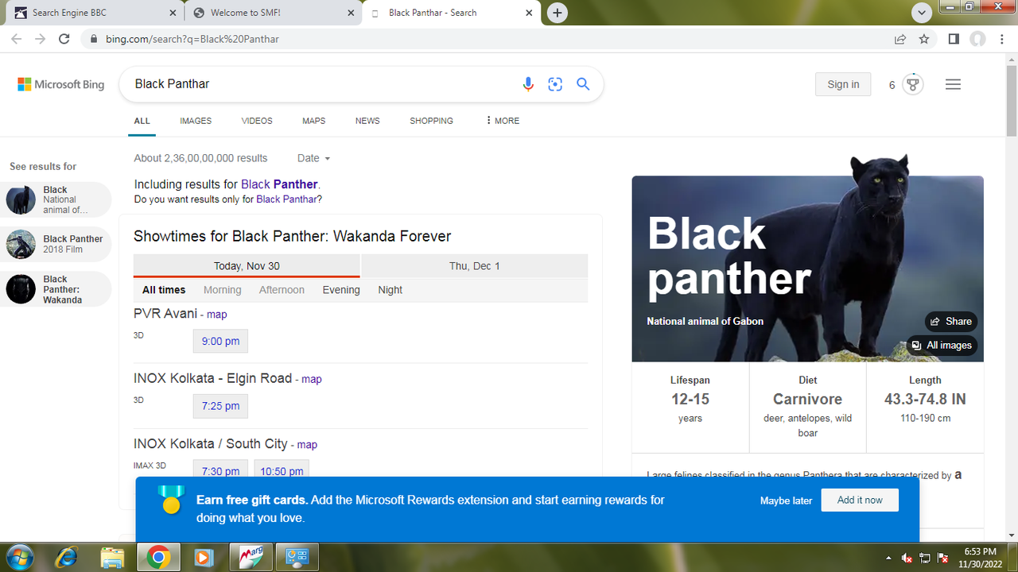1018x572 pixels.
Task: Reload the page
Action: coord(64,39)
